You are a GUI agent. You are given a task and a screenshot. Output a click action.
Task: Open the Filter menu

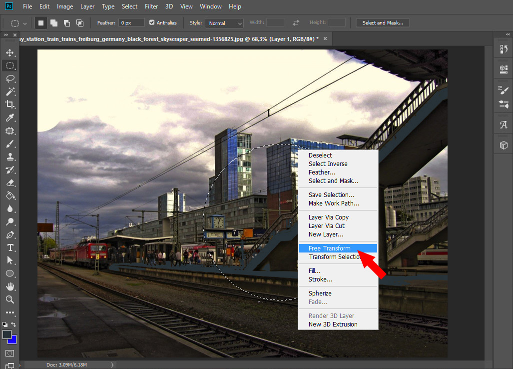pyautogui.click(x=151, y=6)
